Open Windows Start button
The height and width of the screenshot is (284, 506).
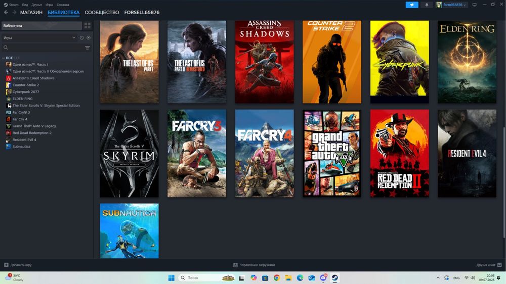pos(172,278)
